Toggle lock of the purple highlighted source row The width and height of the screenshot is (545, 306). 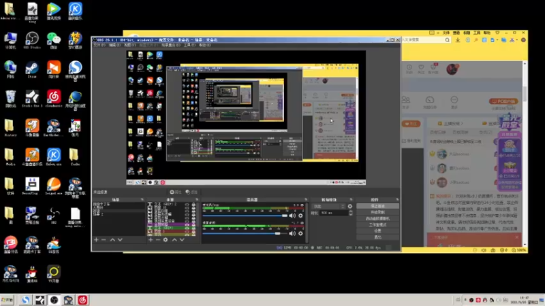[193, 224]
